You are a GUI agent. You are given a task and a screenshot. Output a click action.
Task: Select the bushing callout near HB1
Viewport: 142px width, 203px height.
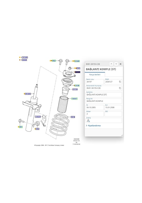(x=37, y=129)
